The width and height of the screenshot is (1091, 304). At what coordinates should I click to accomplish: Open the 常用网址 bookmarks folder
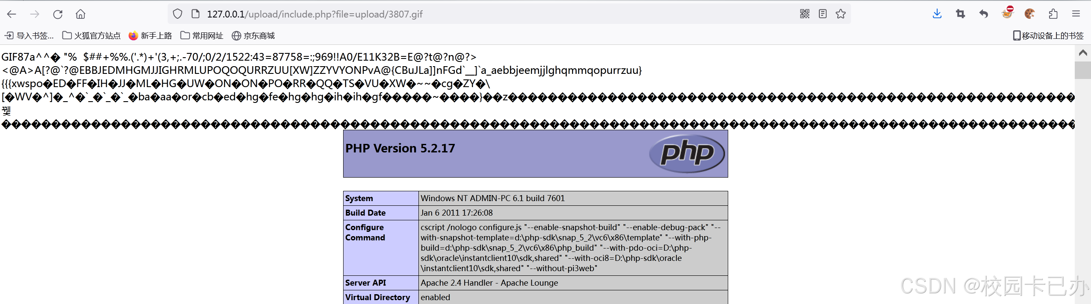point(202,36)
